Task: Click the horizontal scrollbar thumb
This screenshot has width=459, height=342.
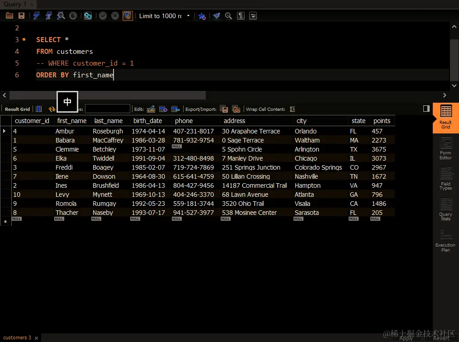Action: click(108, 95)
